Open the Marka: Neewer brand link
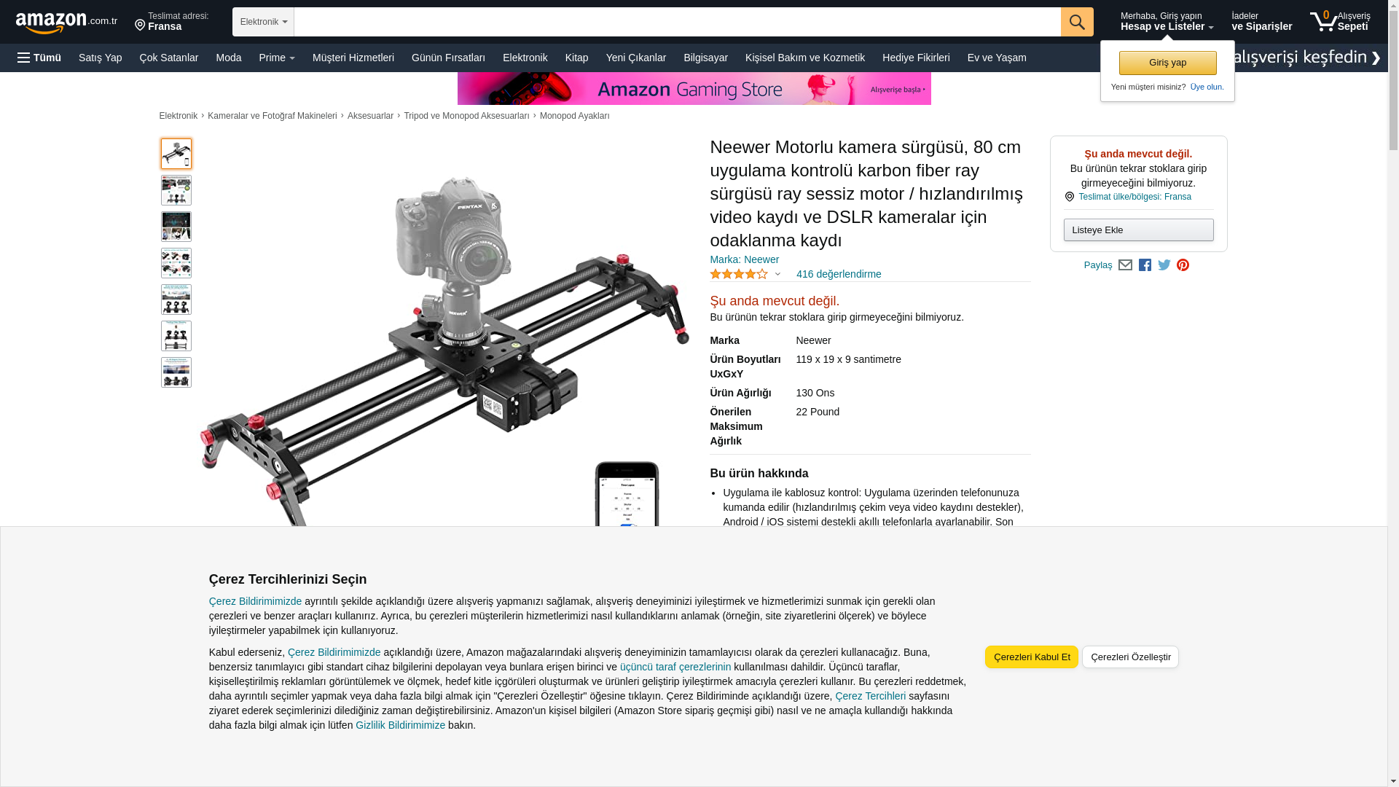This screenshot has width=1399, height=787. pyautogui.click(x=744, y=259)
